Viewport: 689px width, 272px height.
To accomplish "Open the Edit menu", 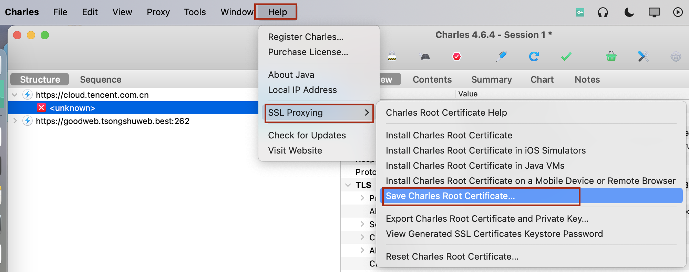I will [90, 12].
